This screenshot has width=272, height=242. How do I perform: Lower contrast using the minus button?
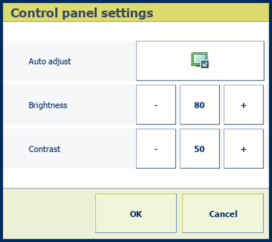pyautogui.click(x=156, y=149)
